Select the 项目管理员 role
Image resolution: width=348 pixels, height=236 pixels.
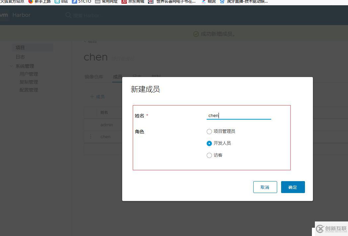pyautogui.click(x=209, y=131)
